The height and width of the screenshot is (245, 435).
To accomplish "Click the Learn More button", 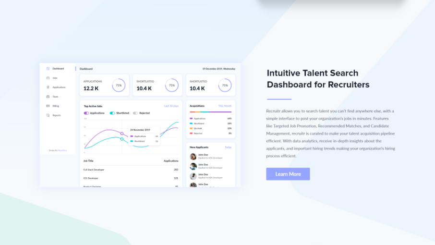I will click(x=288, y=174).
